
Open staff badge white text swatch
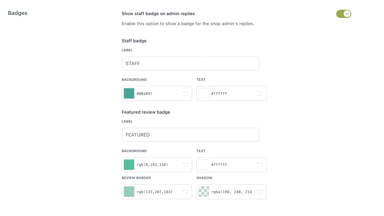[204, 93]
